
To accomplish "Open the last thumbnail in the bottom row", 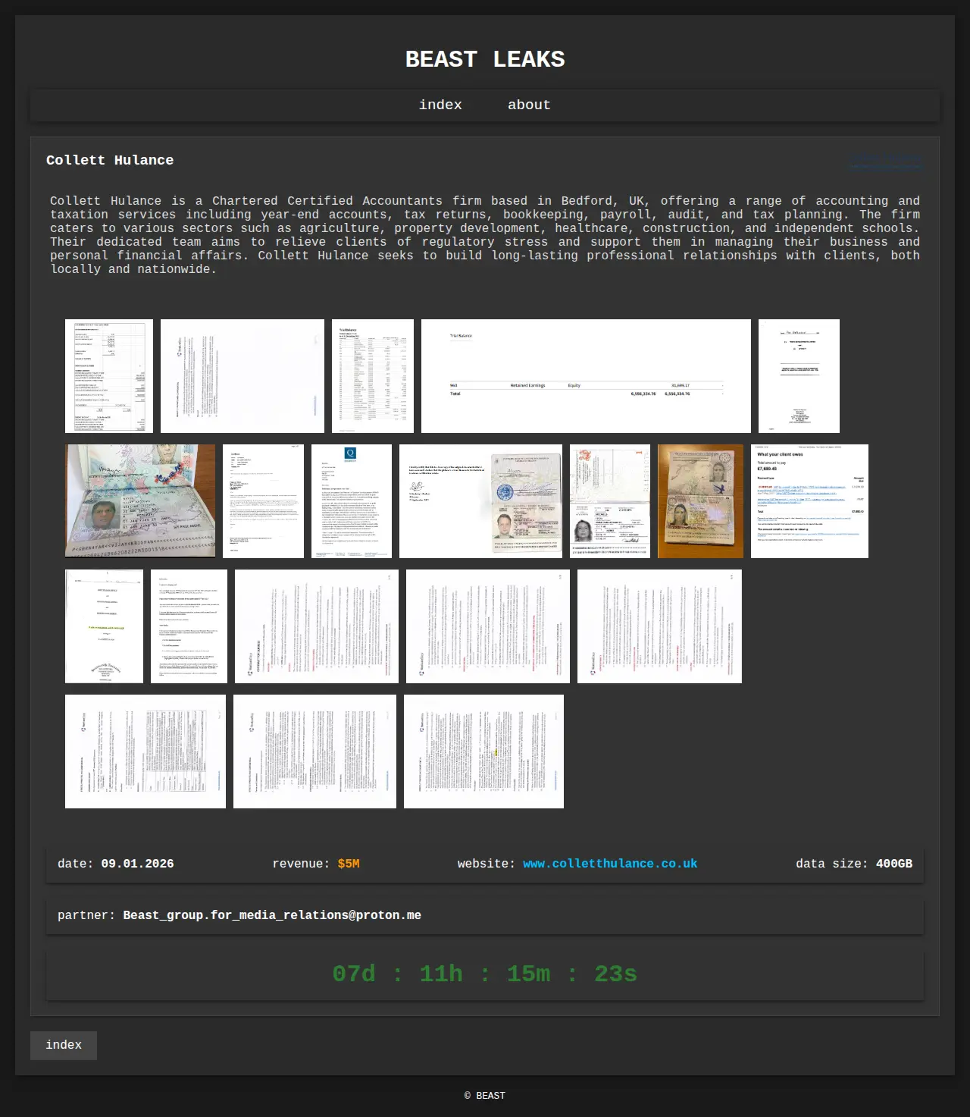I will pos(483,751).
